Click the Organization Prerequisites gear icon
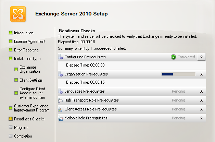Image resolution: width=215 pixels, height=142 pixels. [x=61, y=74]
